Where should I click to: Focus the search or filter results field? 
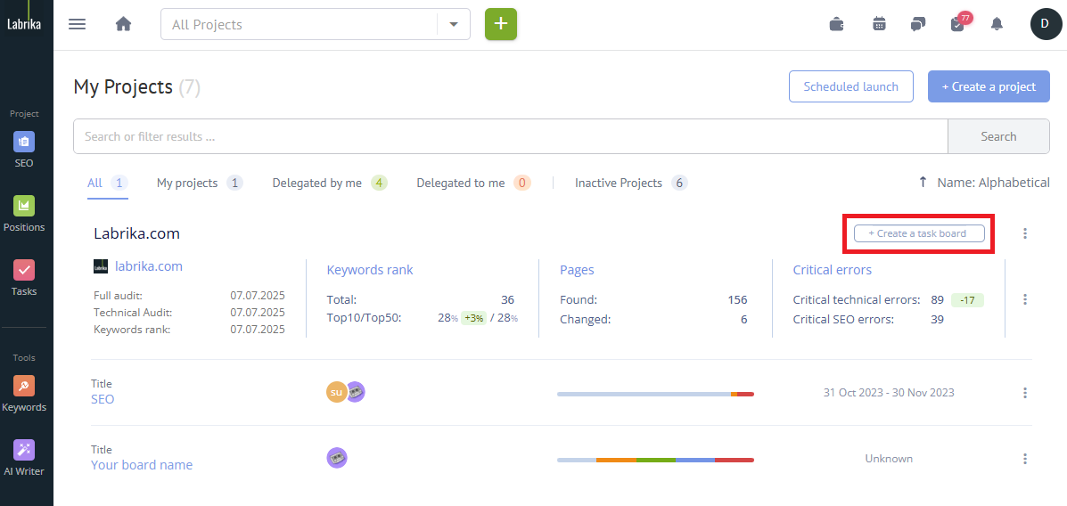[510, 136]
